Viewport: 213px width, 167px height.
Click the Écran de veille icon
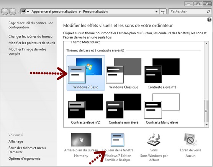pyautogui.click(x=190, y=140)
